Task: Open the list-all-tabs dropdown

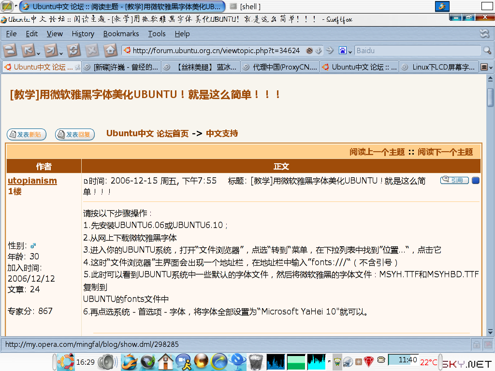Action: tap(486, 67)
